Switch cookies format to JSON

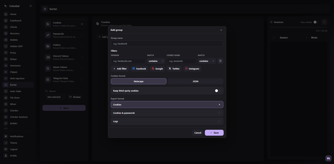pos(195,81)
